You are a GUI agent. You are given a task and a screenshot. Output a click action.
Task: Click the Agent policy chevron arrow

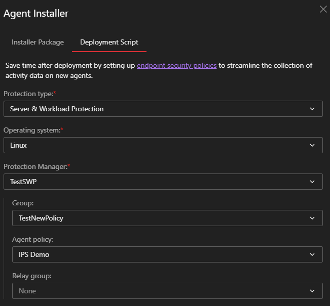(312, 254)
